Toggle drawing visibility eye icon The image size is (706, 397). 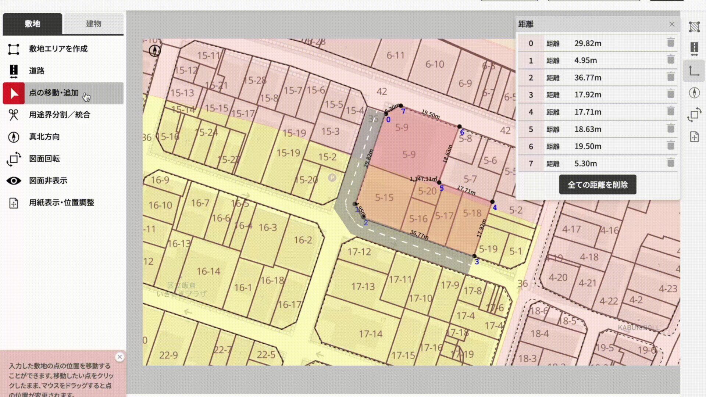(14, 180)
